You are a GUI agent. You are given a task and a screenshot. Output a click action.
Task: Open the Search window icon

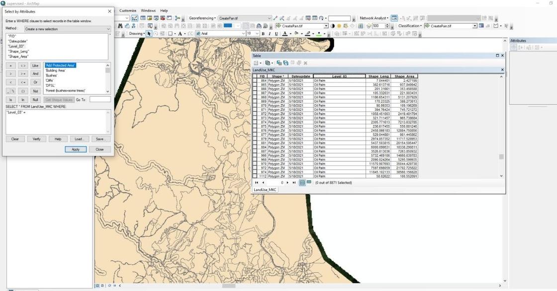pyautogui.click(x=156, y=18)
